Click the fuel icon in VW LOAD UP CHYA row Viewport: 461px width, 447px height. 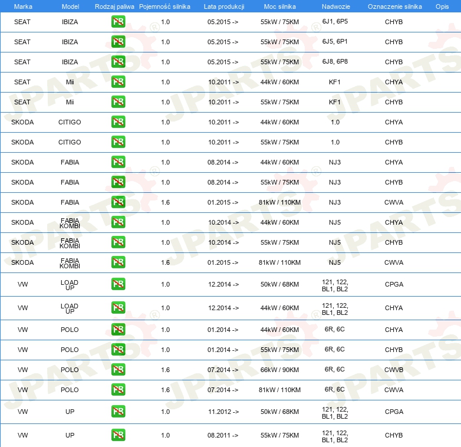[x=118, y=308]
